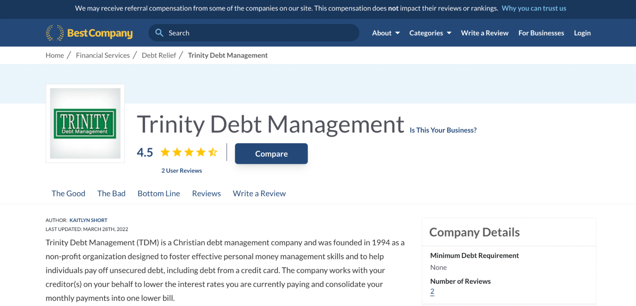Click the BestCompany laurel logo
The image size is (636, 306).
point(89,33)
